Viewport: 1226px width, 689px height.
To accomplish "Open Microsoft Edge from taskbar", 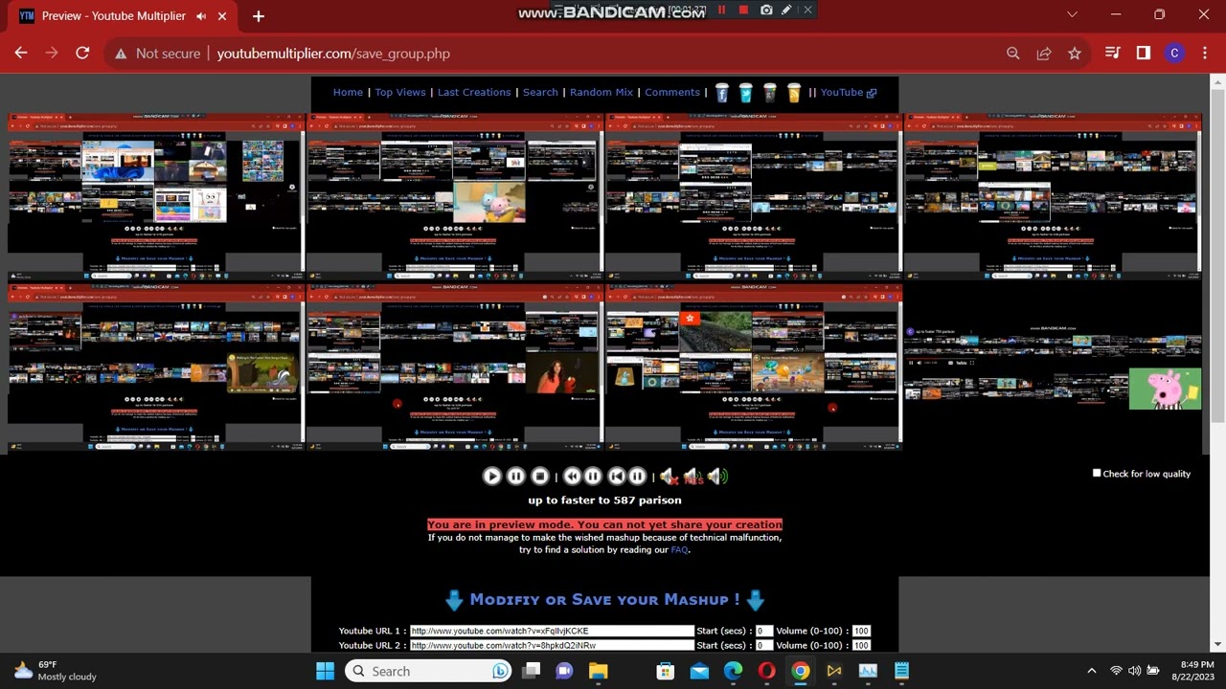I will [x=733, y=671].
